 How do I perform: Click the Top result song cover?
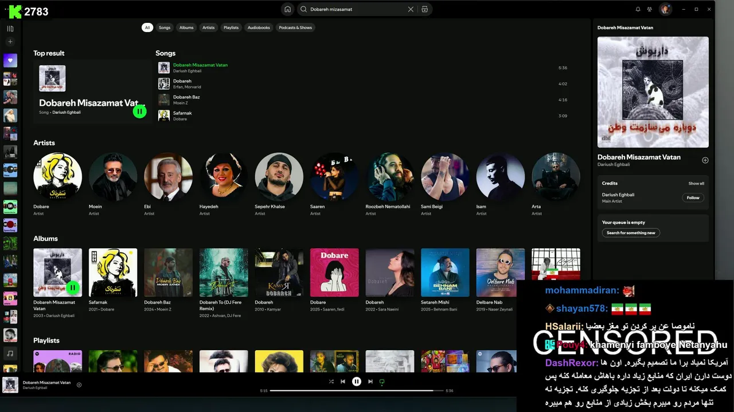[52, 78]
